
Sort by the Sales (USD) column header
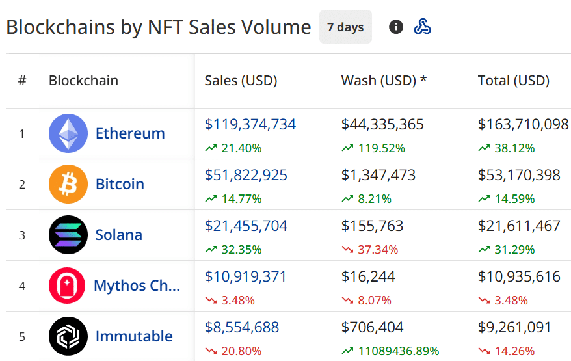pyautogui.click(x=241, y=81)
